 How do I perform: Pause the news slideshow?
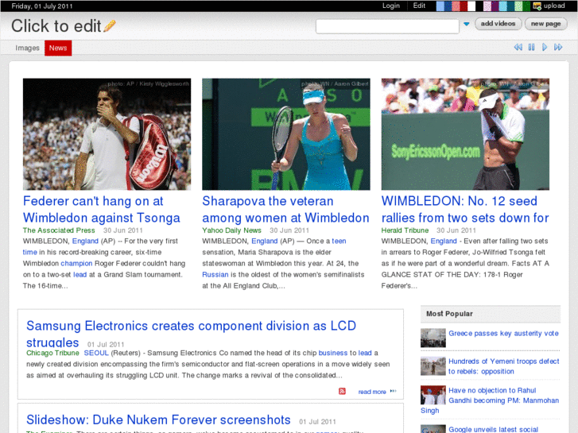tap(531, 47)
